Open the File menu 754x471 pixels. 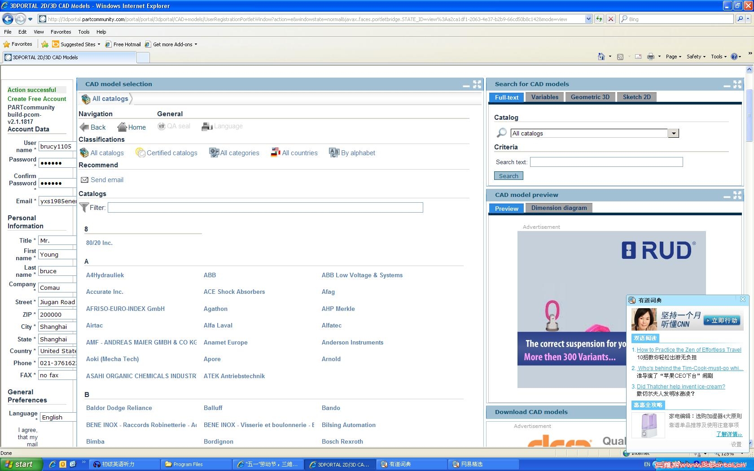pos(8,32)
